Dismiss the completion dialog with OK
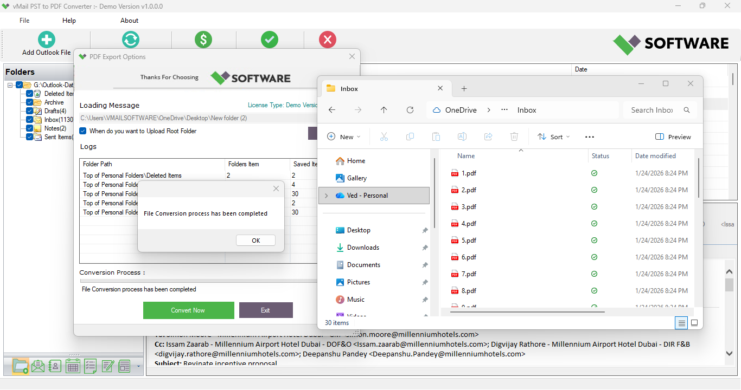Image resolution: width=741 pixels, height=390 pixels. click(x=255, y=240)
